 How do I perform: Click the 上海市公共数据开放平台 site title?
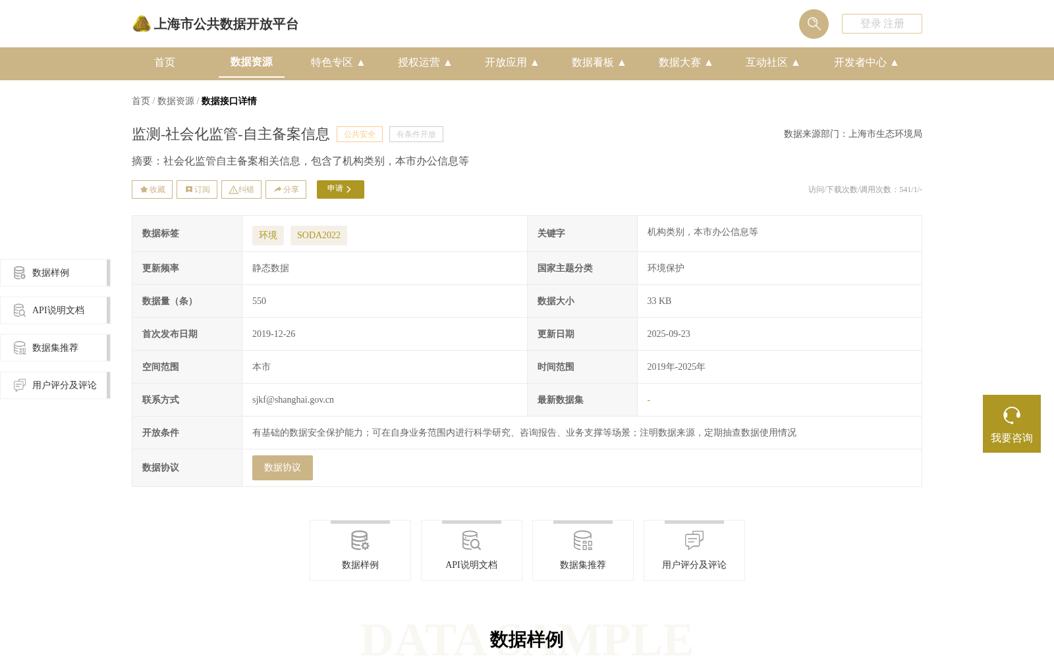[226, 24]
